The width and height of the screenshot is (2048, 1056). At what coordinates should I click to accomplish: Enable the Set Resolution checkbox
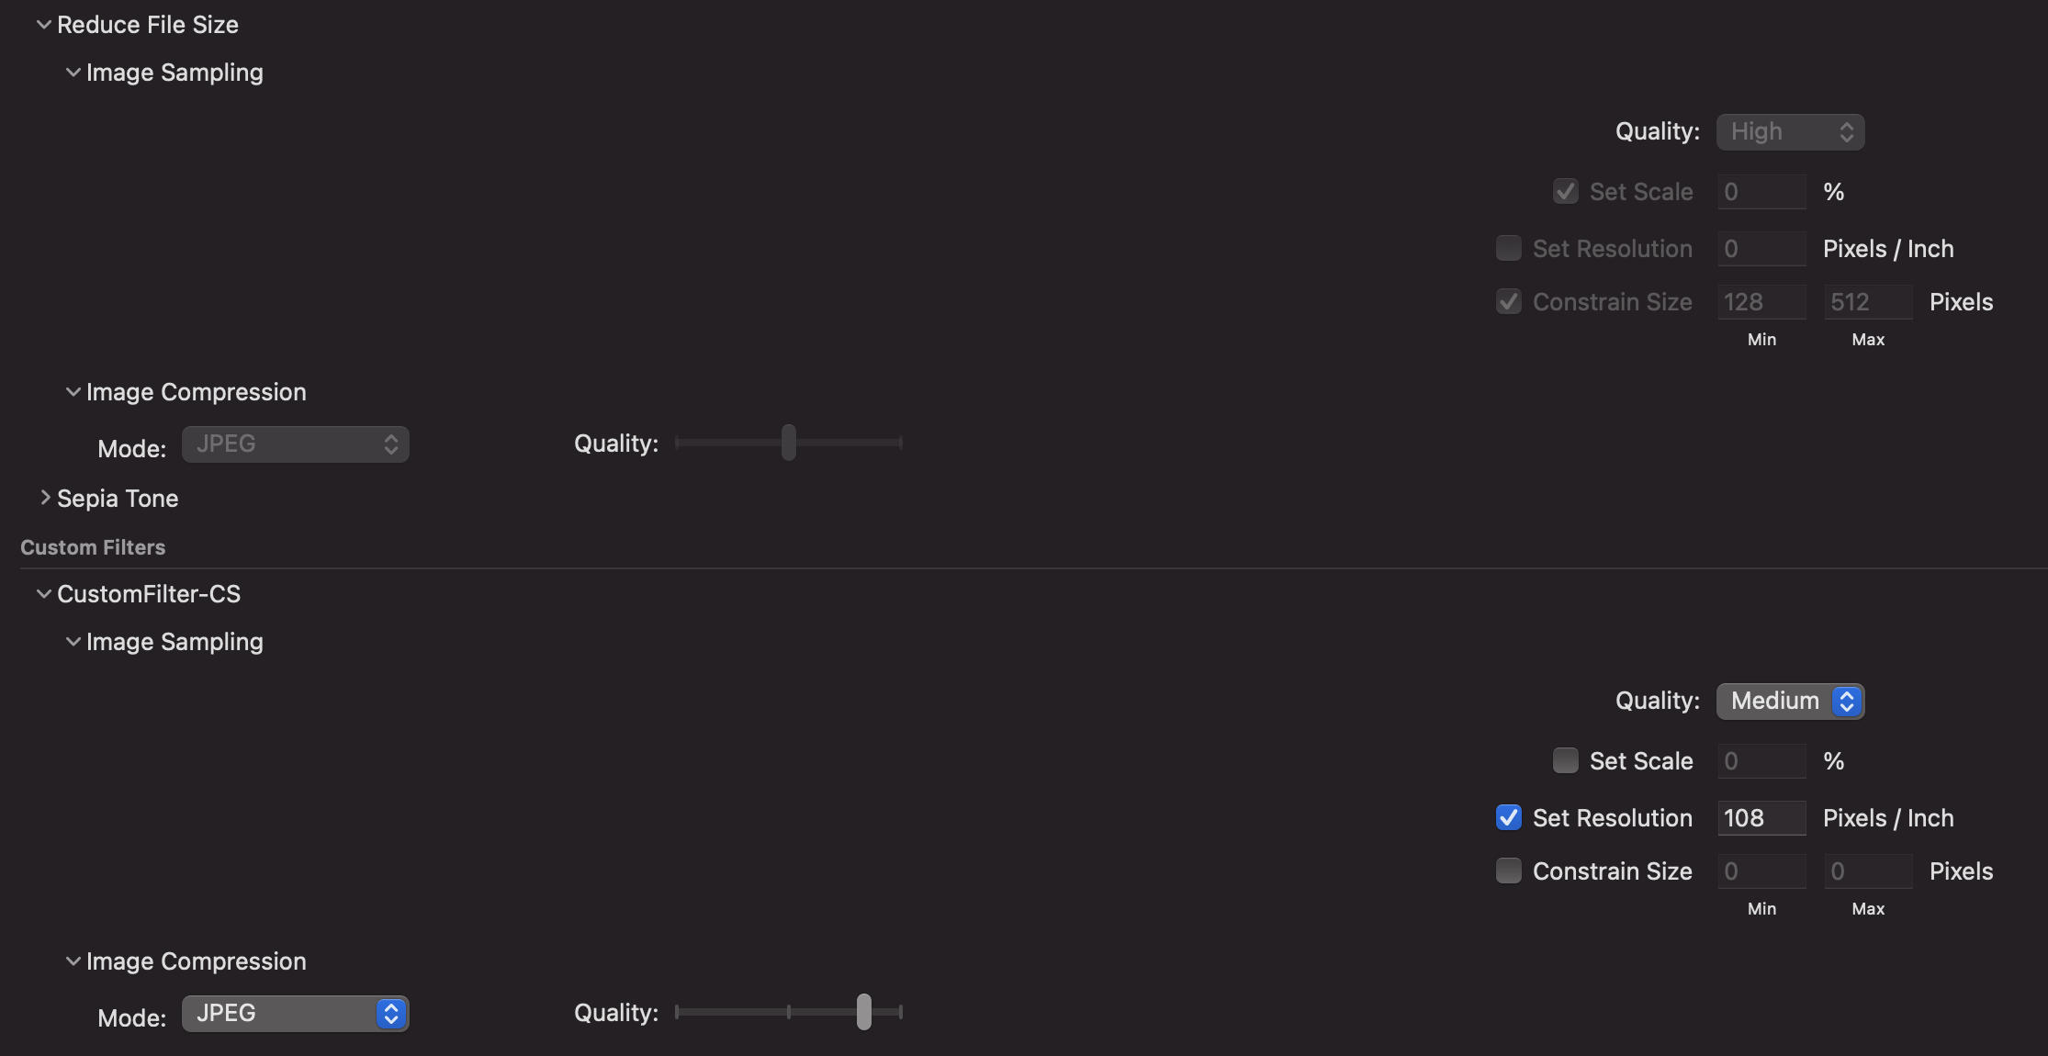1508,246
